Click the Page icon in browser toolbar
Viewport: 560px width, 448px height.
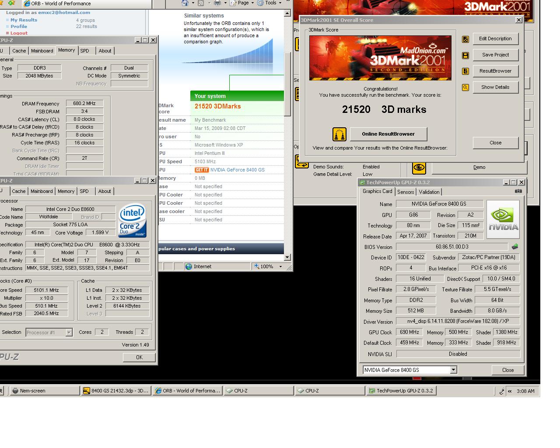click(x=234, y=3)
